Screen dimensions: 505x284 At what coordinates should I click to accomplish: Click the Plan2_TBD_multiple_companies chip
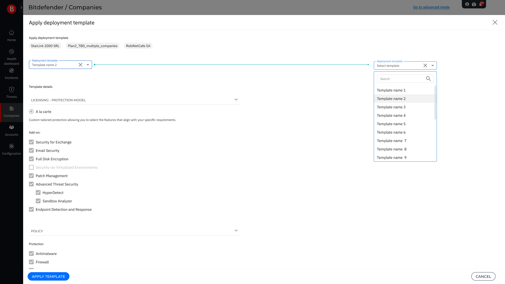[x=93, y=46]
